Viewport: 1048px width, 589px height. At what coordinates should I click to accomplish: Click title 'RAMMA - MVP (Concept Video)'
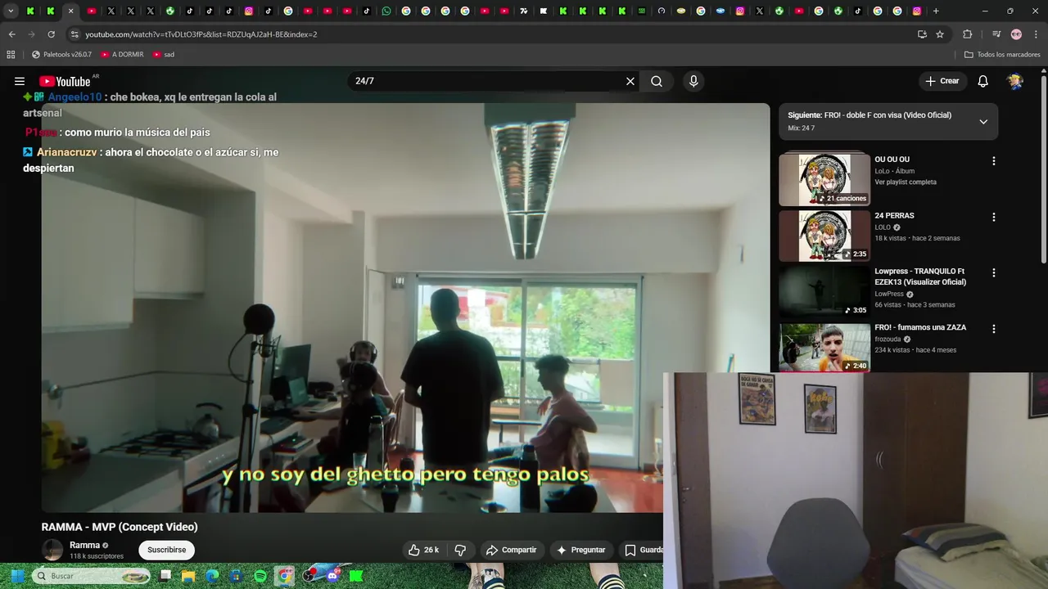pyautogui.click(x=120, y=527)
